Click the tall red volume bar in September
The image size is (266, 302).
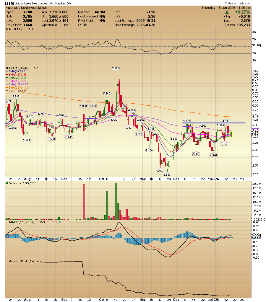(84, 202)
